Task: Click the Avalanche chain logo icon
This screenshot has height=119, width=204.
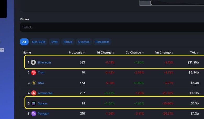Action: coord(33,93)
